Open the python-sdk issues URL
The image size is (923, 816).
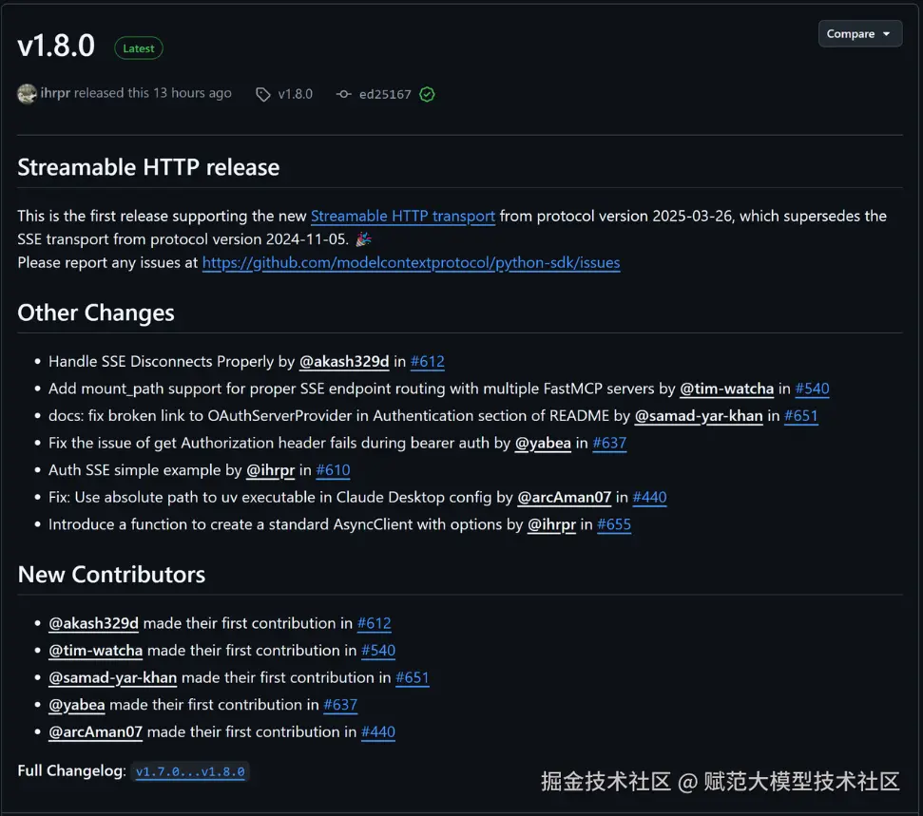point(411,262)
